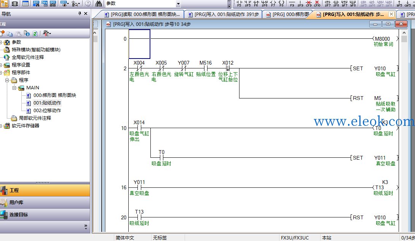The width and height of the screenshot is (415, 241).
Task: Expand more navigation buttons chevron
Action: click(x=86, y=227)
